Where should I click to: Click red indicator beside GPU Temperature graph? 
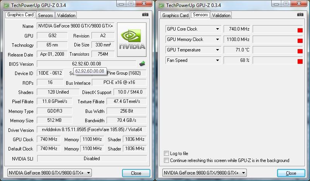(300, 51)
